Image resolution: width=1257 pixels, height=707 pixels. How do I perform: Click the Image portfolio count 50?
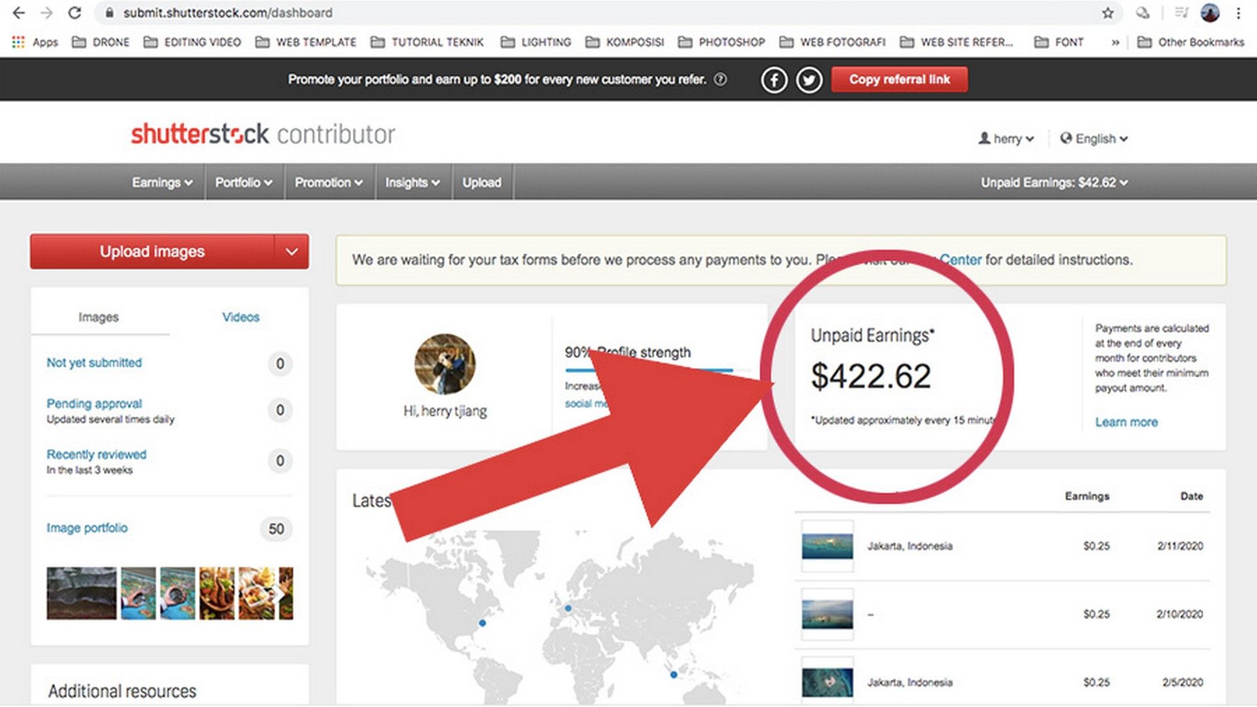pyautogui.click(x=276, y=529)
